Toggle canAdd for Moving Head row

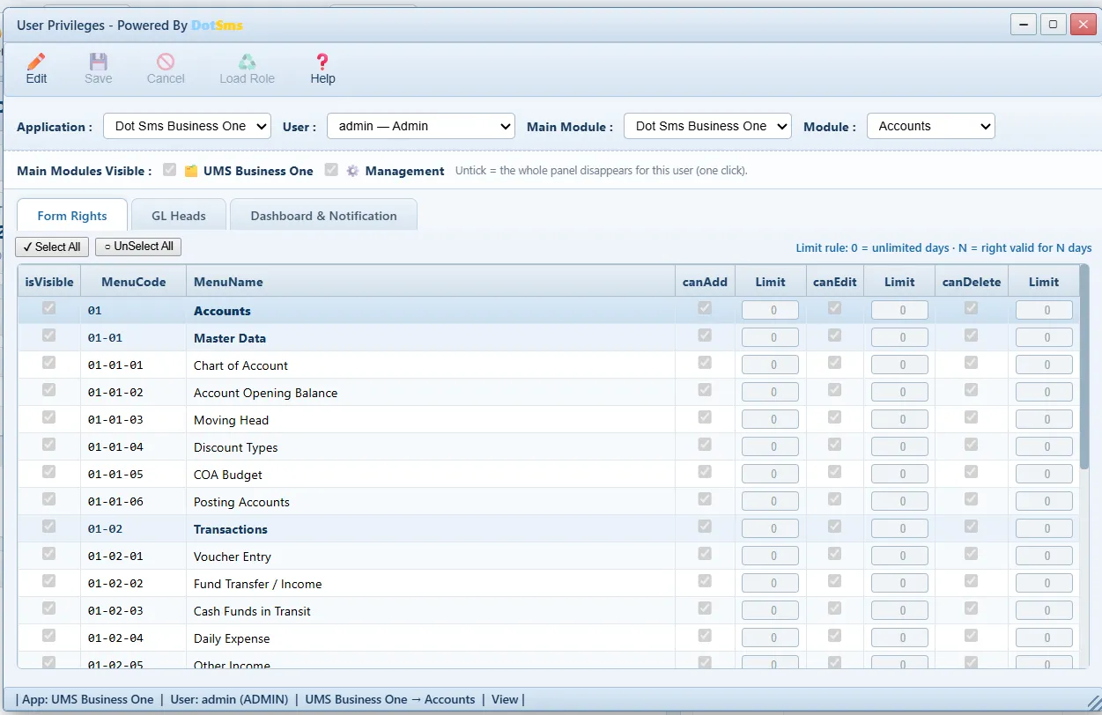[705, 417]
